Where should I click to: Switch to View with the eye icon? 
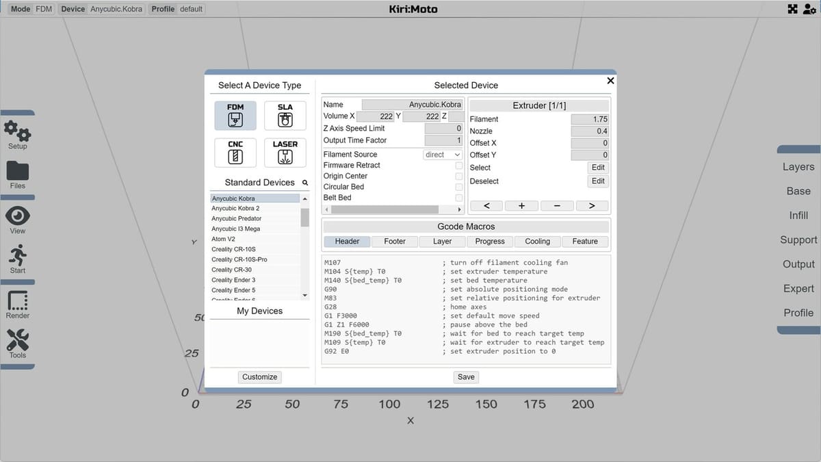tap(17, 220)
